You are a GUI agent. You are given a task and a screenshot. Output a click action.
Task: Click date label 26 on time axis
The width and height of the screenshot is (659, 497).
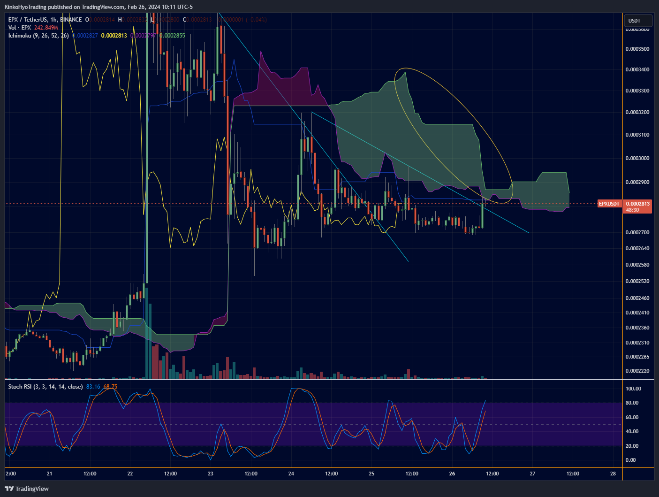pos(452,474)
